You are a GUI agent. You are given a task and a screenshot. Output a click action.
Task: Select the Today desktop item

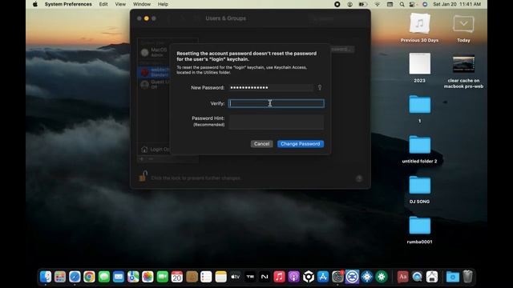pos(463,28)
